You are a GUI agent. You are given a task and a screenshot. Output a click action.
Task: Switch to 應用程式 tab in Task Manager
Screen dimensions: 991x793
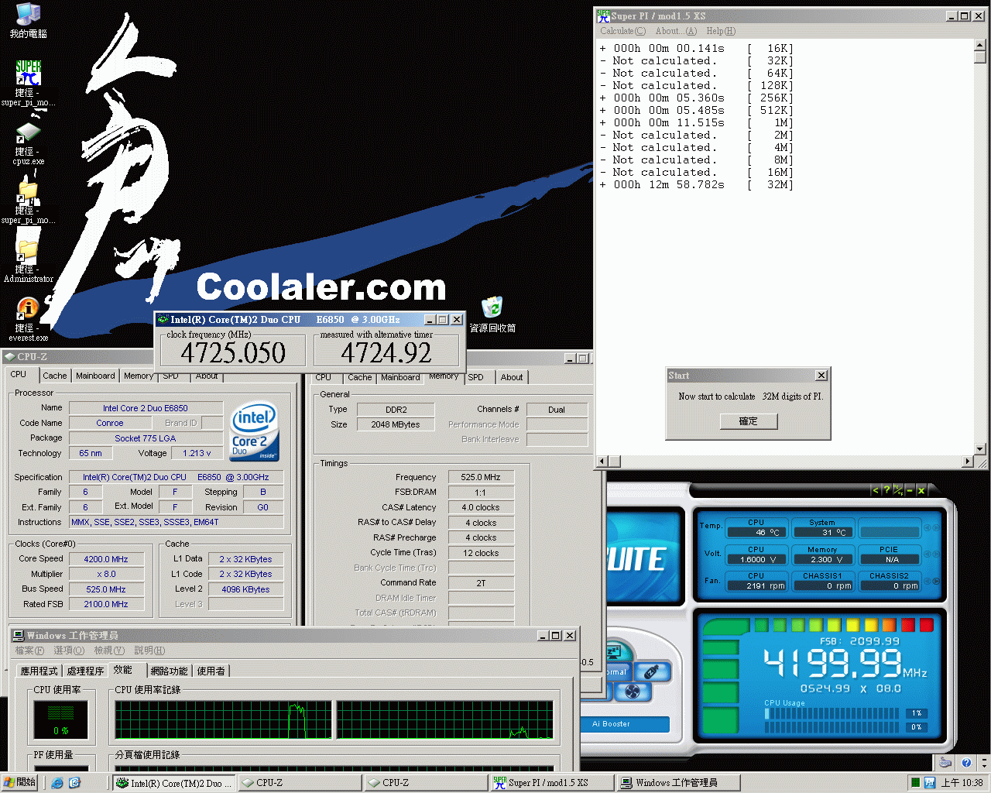(x=39, y=671)
